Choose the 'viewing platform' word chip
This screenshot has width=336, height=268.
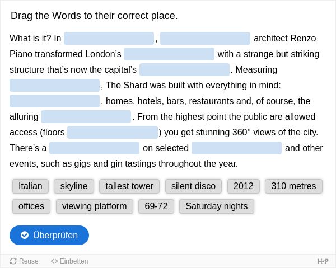(x=95, y=206)
